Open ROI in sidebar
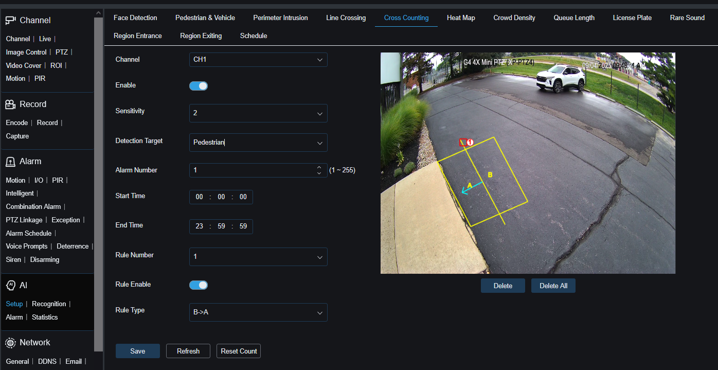 point(56,66)
